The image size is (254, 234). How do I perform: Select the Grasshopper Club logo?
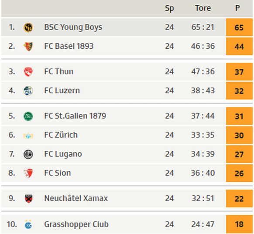28,224
